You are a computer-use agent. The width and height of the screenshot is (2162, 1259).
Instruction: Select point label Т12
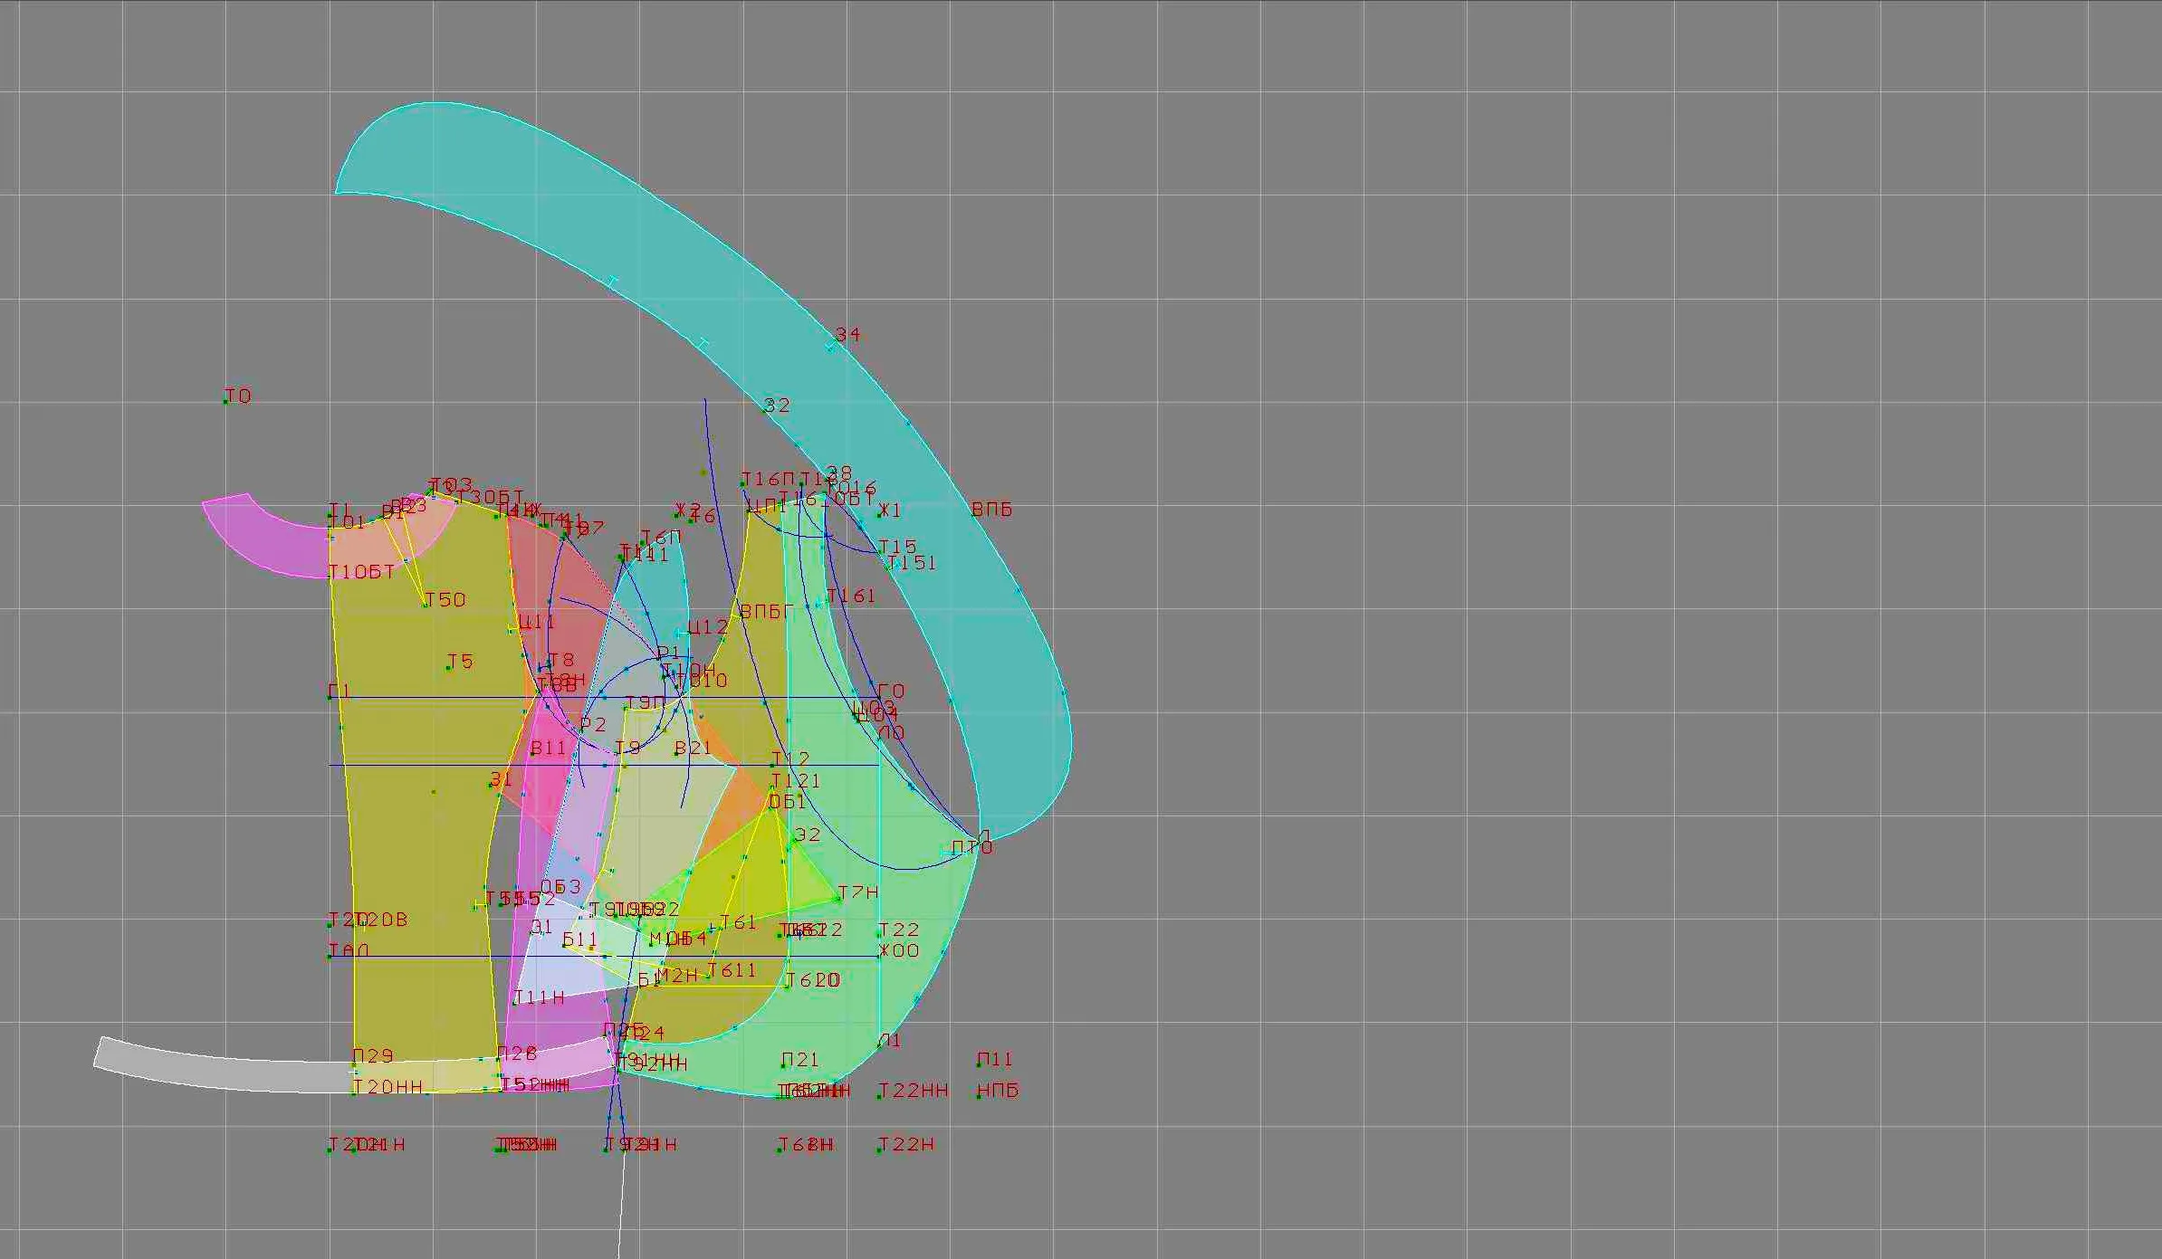(790, 758)
